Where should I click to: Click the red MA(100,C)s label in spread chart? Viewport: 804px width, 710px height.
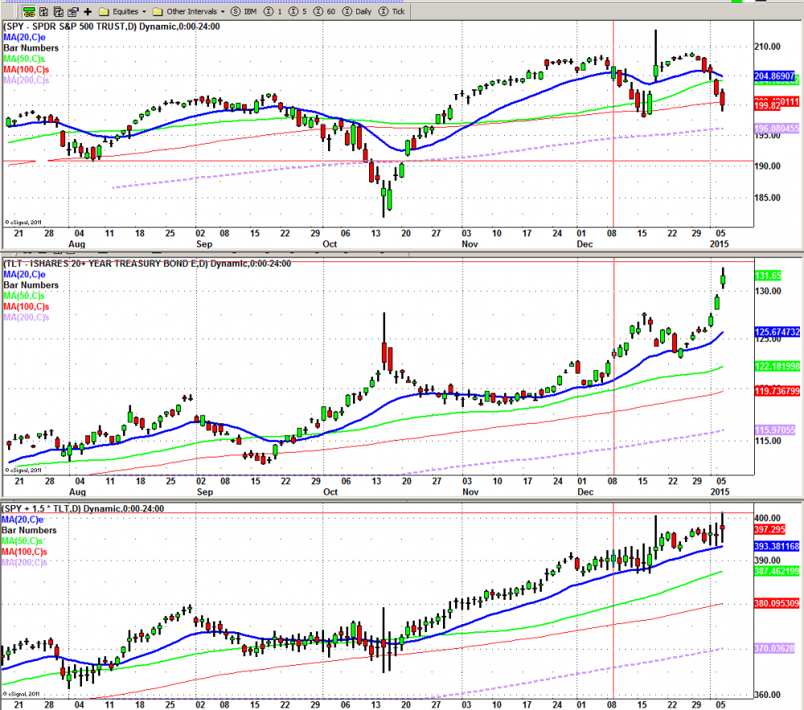click(24, 552)
